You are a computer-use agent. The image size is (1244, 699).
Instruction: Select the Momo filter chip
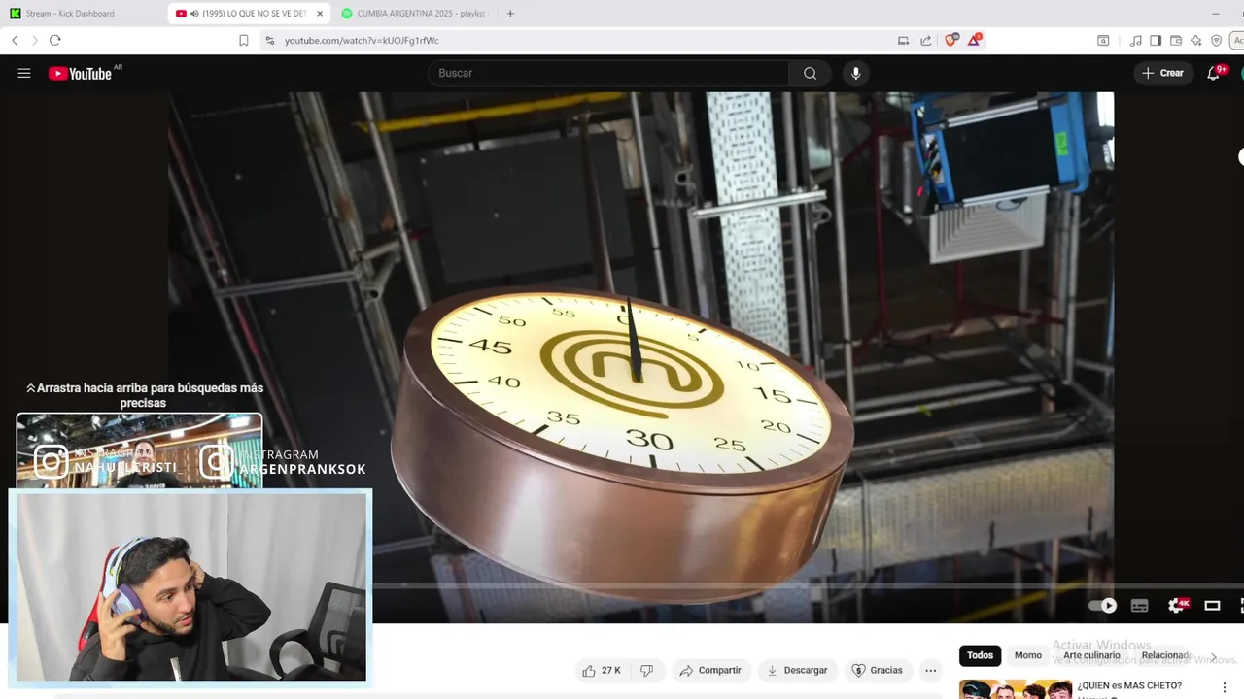coord(1027,655)
